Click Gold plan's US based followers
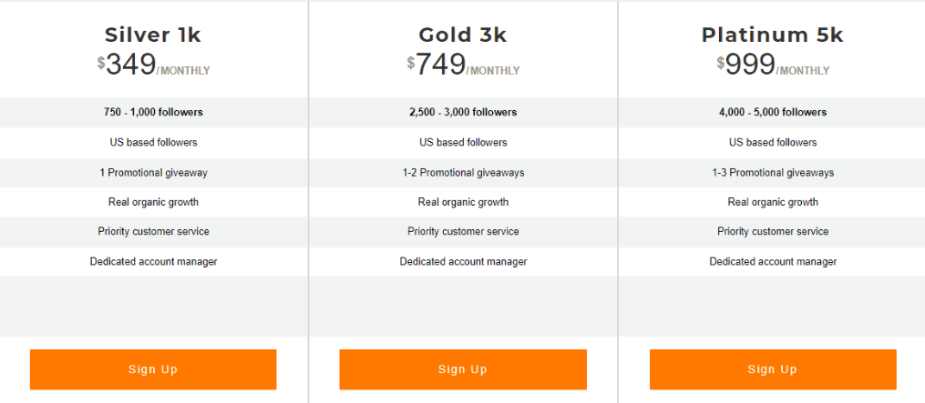The image size is (925, 403). 463,143
